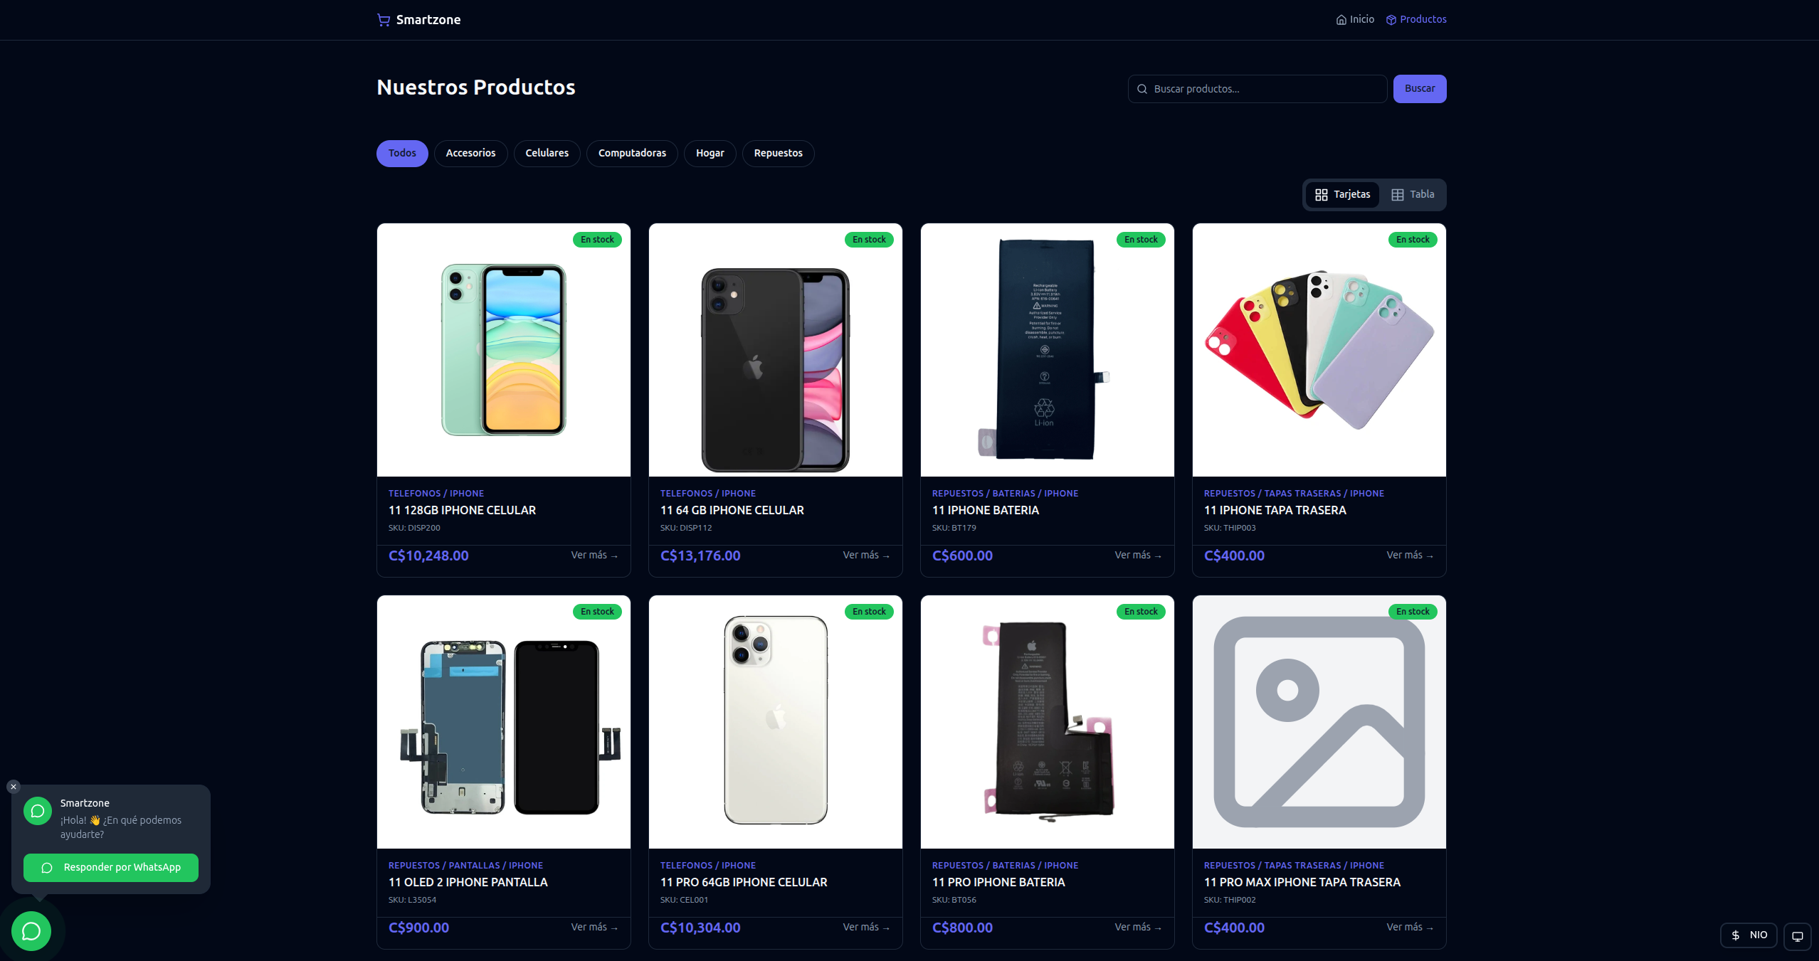
Task: Click the SKU: BT179 label
Action: 954,529
